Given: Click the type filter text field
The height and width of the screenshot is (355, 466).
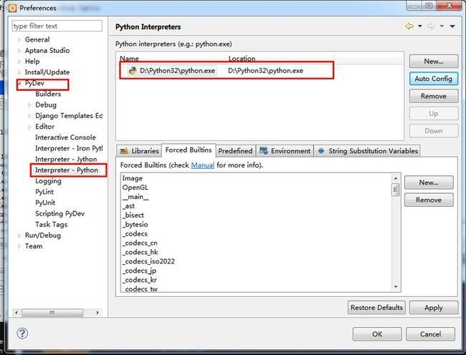Looking at the screenshot, I should pyautogui.click(x=57, y=26).
